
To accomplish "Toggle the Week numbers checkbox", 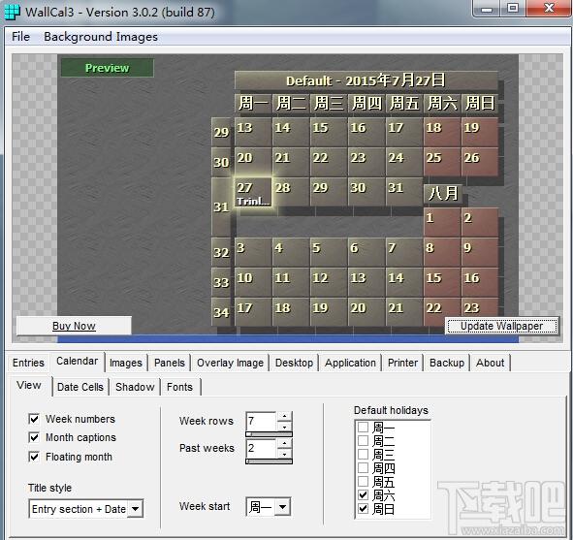I will [34, 419].
